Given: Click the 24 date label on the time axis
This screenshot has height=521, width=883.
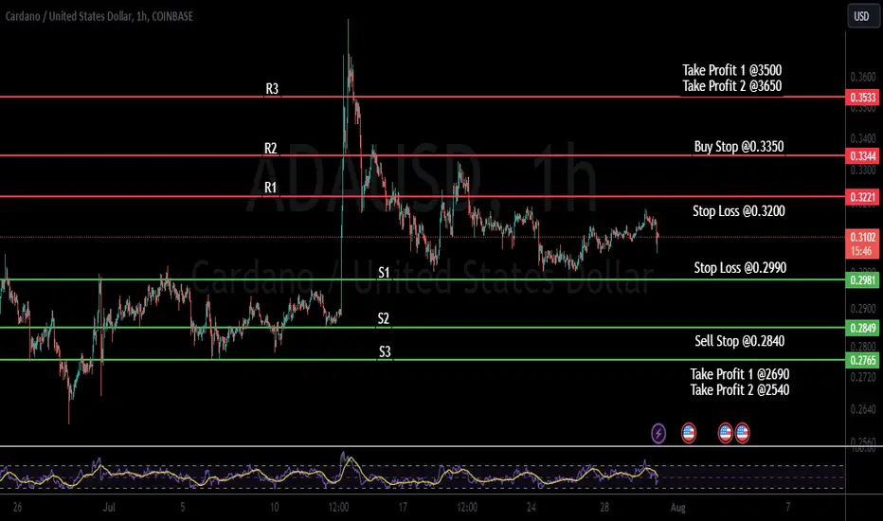Looking at the screenshot, I should (x=532, y=508).
